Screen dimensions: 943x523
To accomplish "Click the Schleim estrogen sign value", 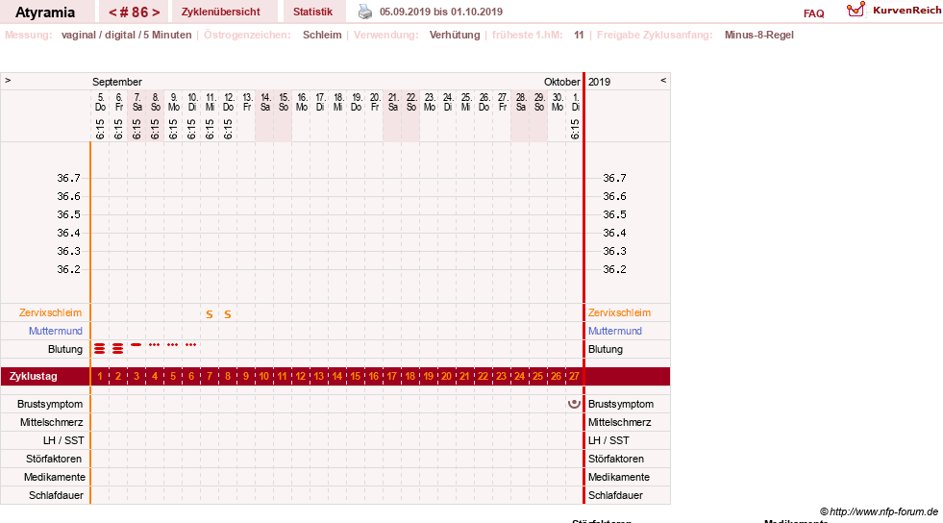I will [x=322, y=35].
